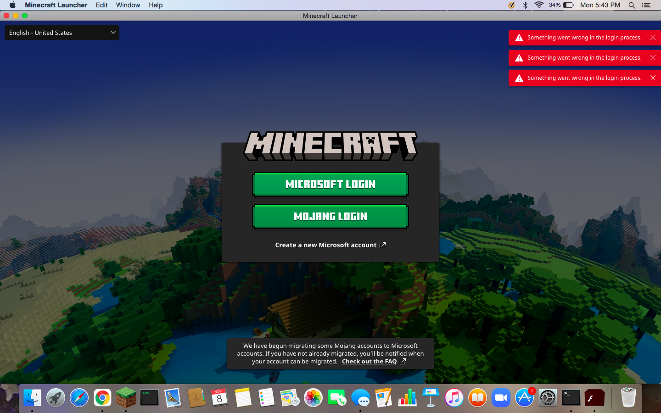Open the Create a new Microsoft account link

pos(330,245)
